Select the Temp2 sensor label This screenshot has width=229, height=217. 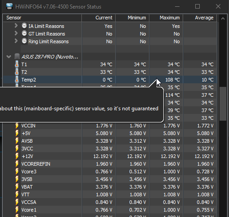click(x=29, y=80)
